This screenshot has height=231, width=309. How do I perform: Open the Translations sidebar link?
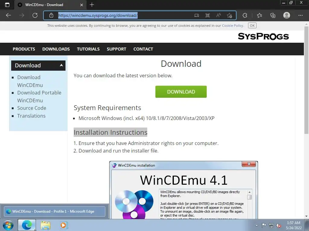[x=31, y=116]
